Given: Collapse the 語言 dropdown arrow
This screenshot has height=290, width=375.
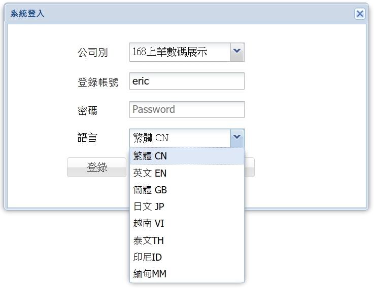Looking at the screenshot, I should point(237,138).
